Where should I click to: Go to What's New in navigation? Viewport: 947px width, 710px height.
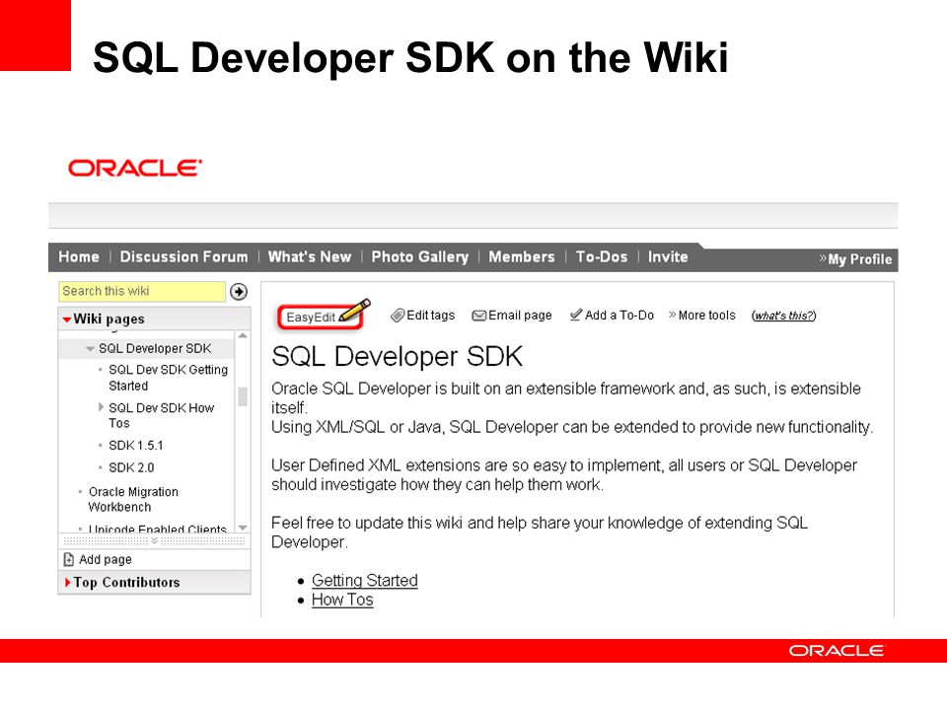[x=309, y=257]
